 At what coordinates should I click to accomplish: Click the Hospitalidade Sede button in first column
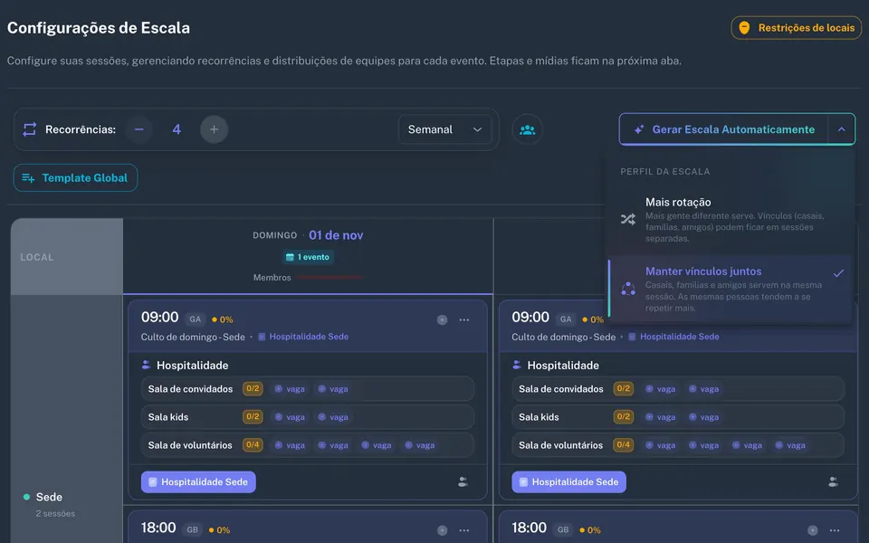pyautogui.click(x=198, y=482)
